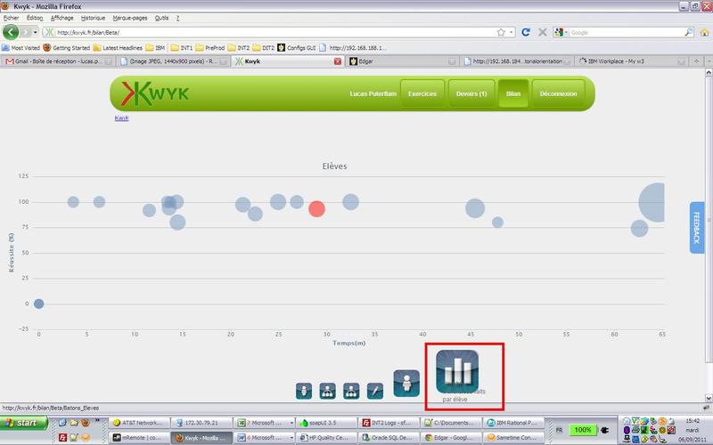Select the larger single-student dock icon

pos(406,384)
